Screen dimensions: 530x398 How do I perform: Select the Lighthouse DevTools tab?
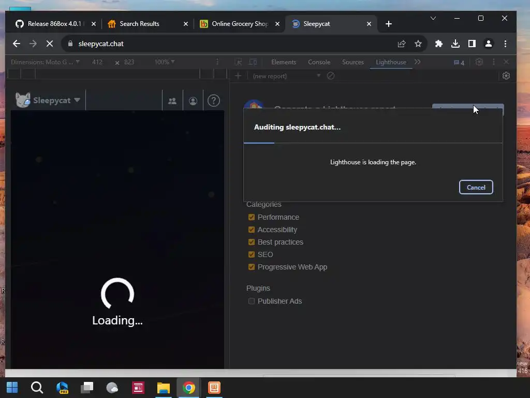(x=391, y=62)
